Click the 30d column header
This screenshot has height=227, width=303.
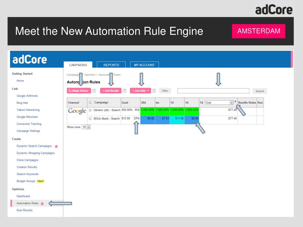point(148,103)
